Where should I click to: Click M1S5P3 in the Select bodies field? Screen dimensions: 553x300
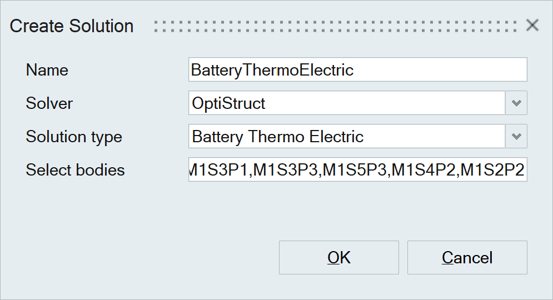click(355, 170)
